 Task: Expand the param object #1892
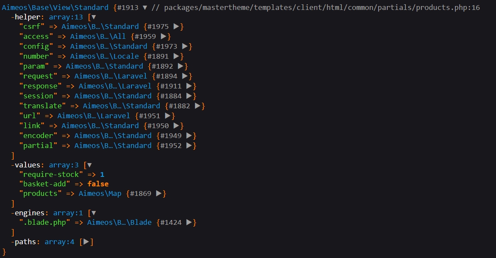point(181,66)
